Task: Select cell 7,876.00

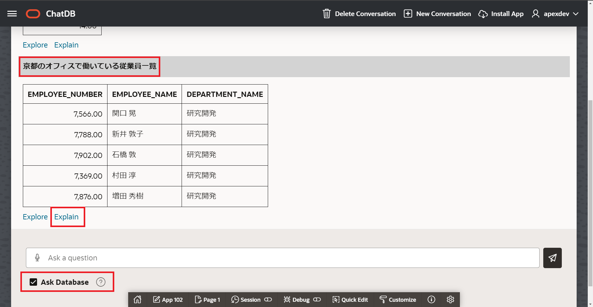Action: tap(65, 197)
